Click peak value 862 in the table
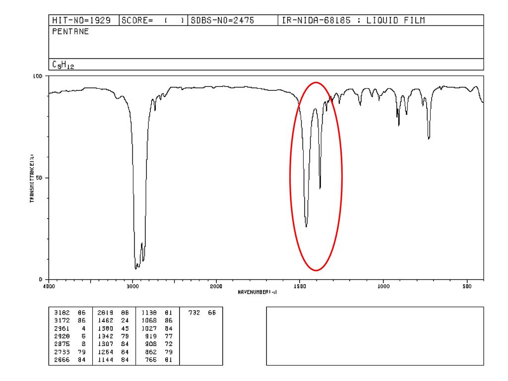Viewport: 508px width, 381px height. [151, 352]
